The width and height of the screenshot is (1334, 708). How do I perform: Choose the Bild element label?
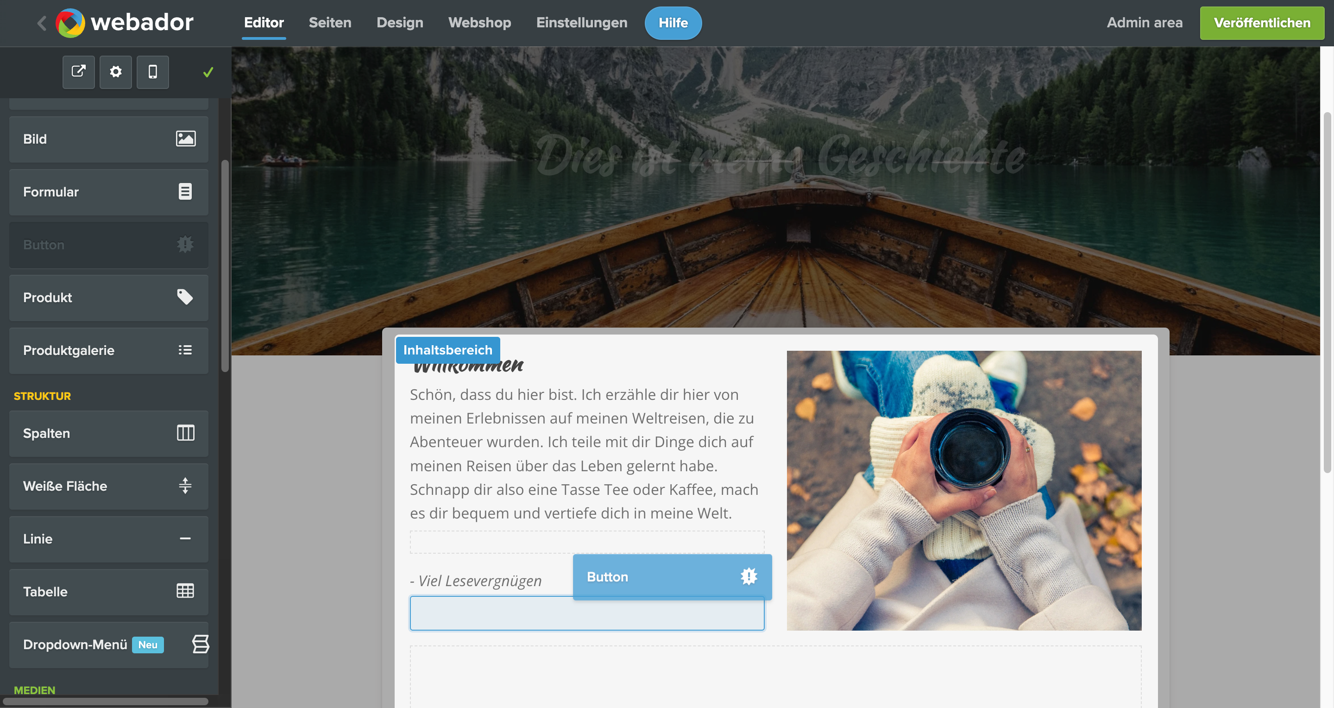35,139
